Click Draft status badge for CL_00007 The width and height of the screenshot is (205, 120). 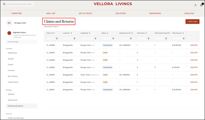[105, 53]
